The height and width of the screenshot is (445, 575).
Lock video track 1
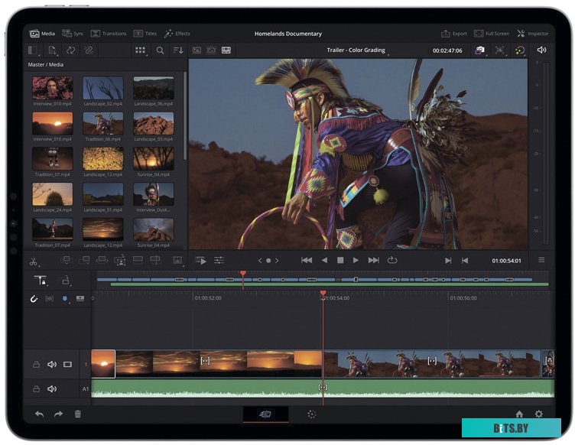click(x=36, y=365)
